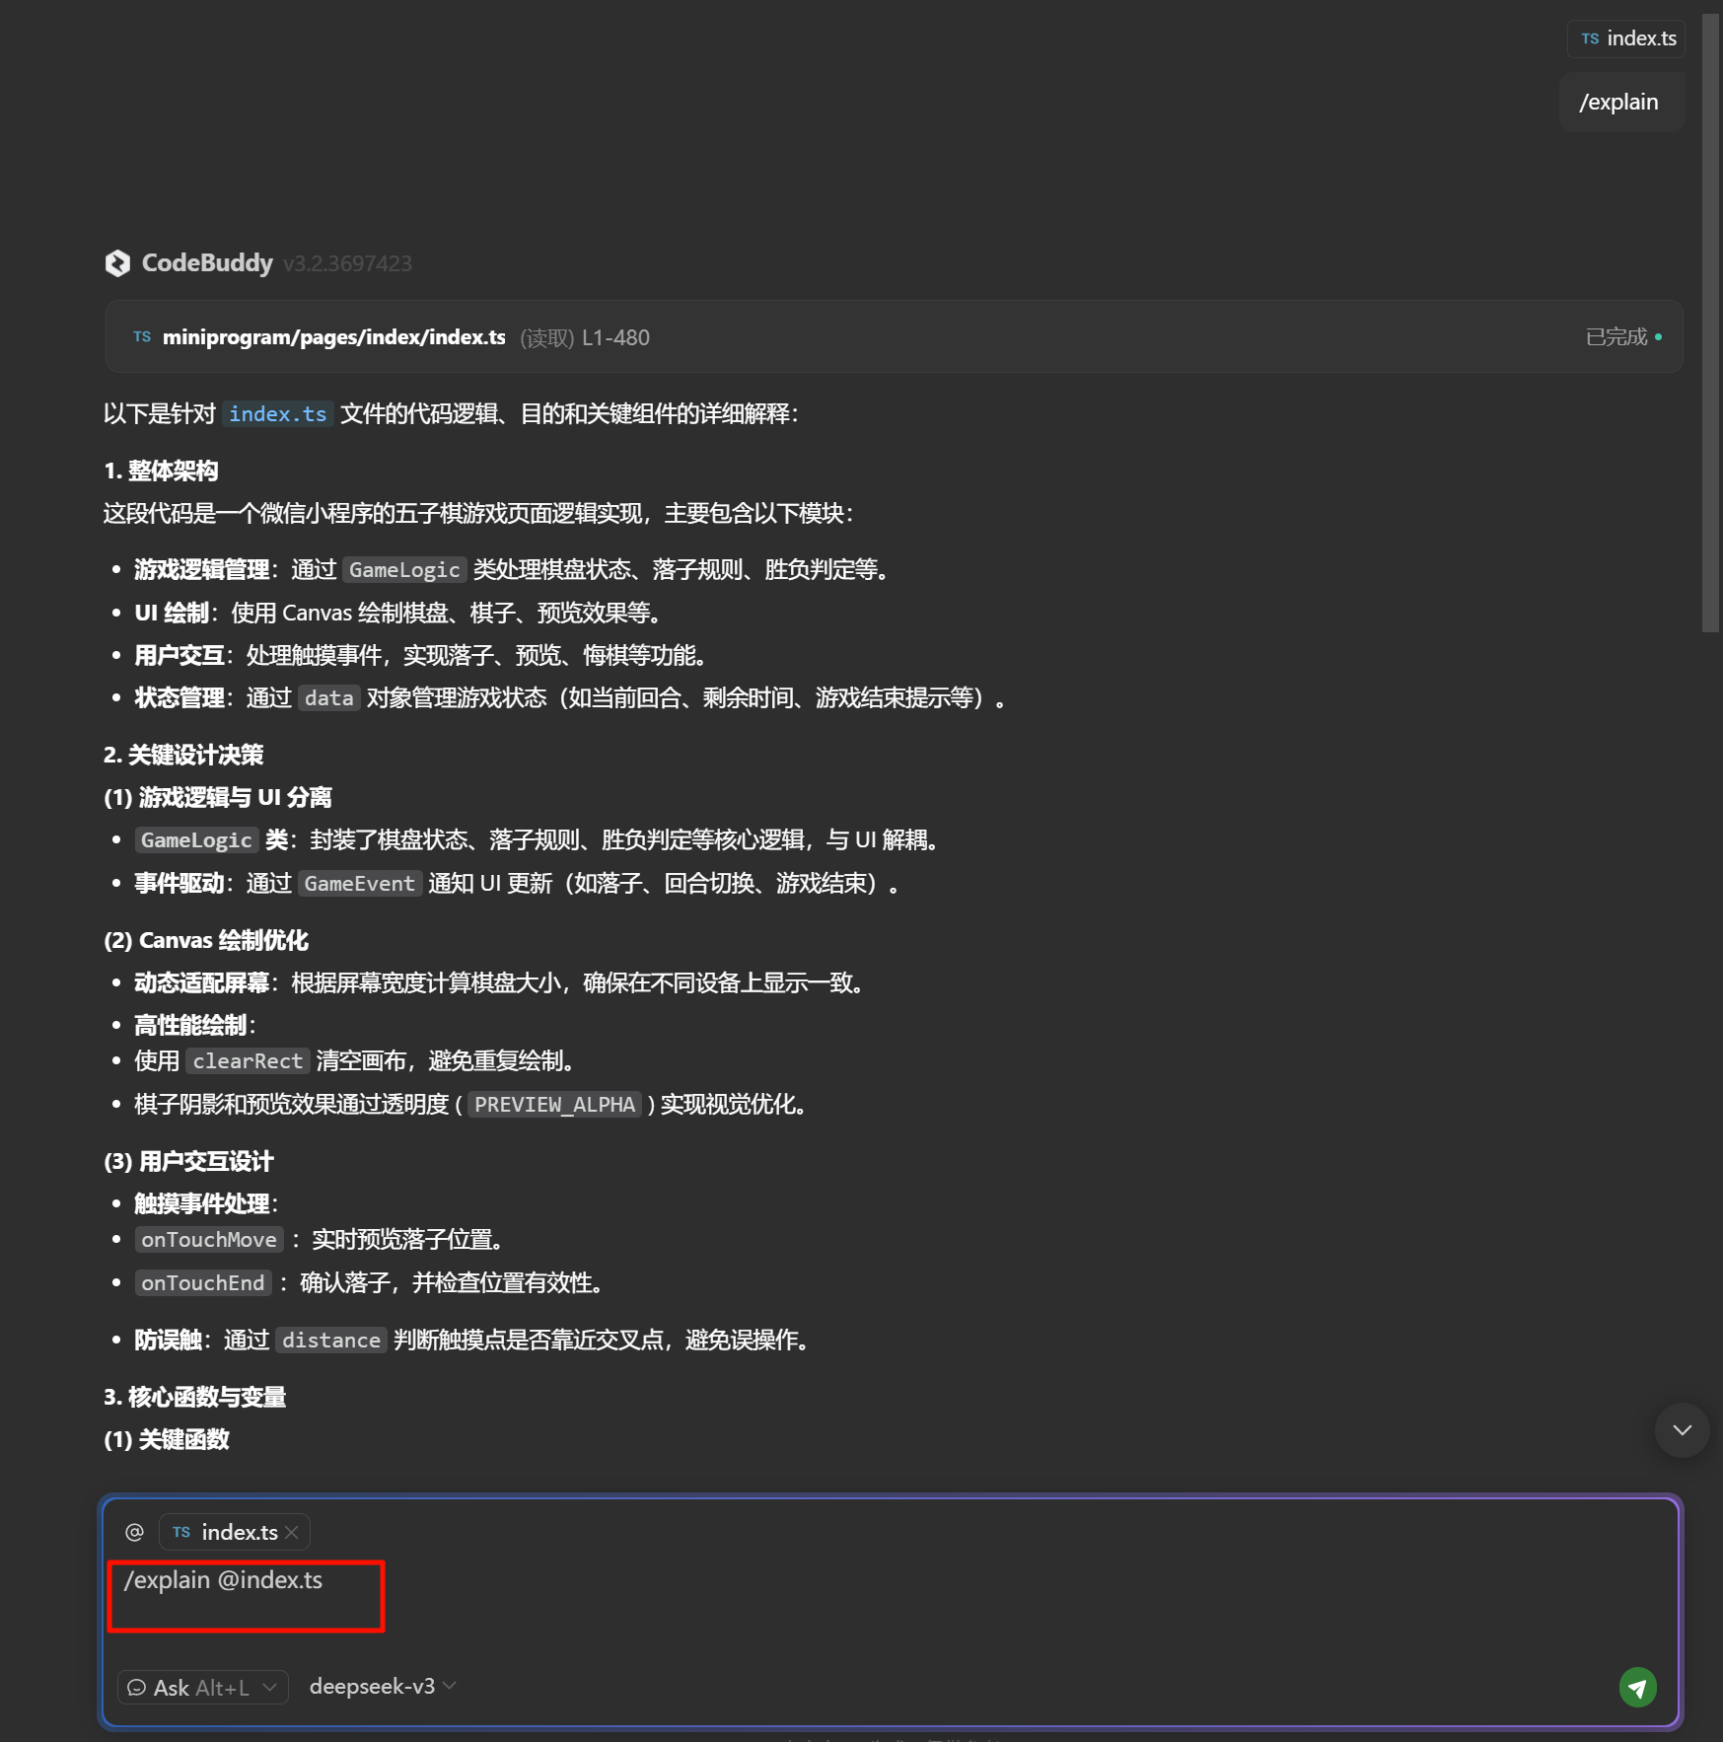Open the miniprogram/pages/index/index.ts file card
The width and height of the screenshot is (1723, 1742).
click(333, 337)
